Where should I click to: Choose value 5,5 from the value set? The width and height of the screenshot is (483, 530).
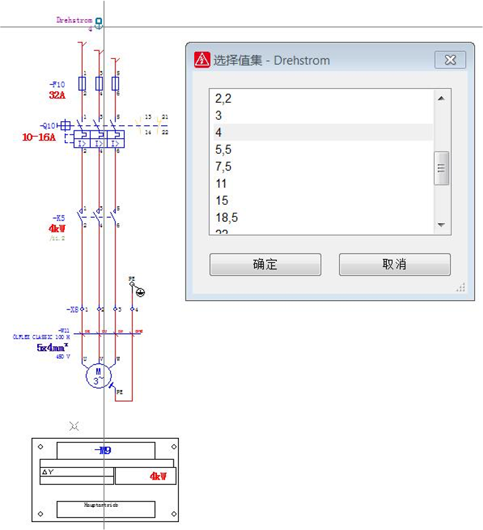click(x=223, y=150)
